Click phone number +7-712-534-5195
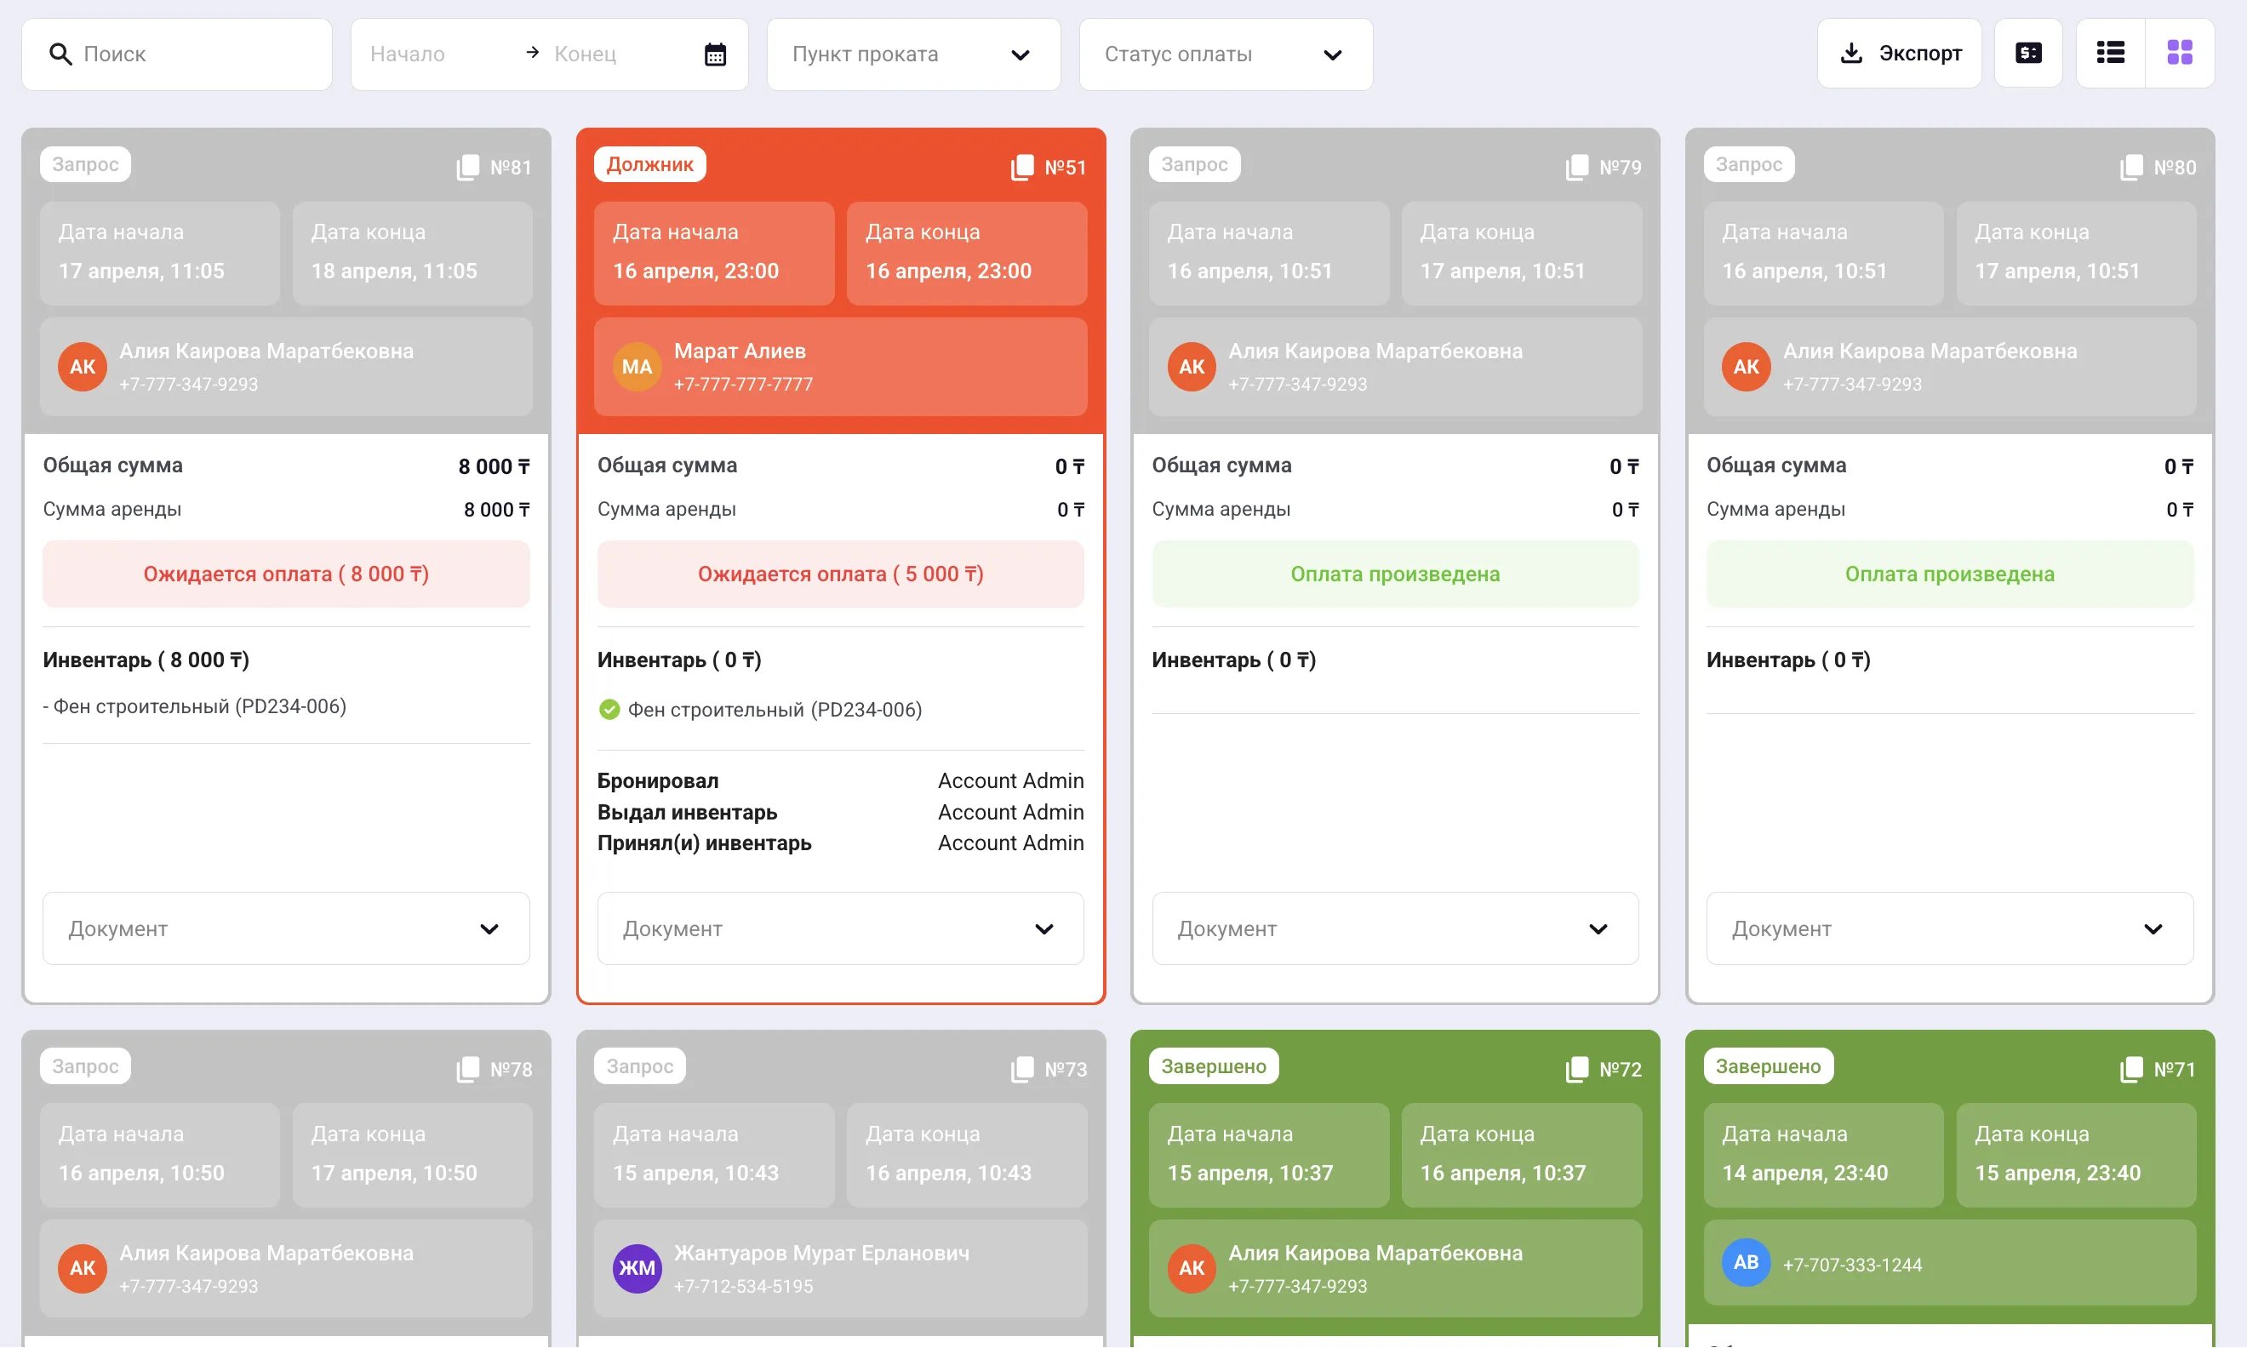The image size is (2247, 1348). point(743,1286)
